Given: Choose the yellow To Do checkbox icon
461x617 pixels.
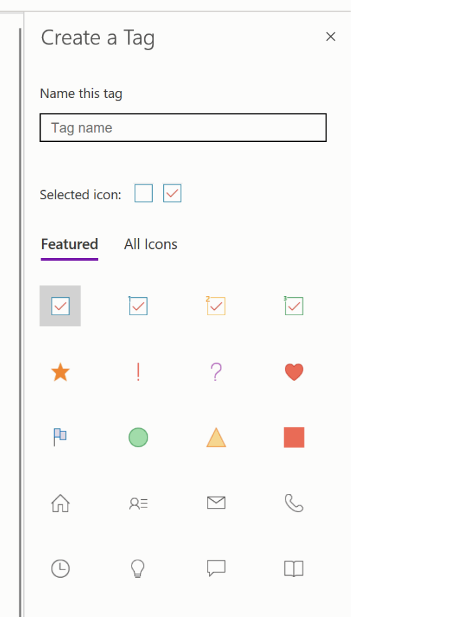Looking at the screenshot, I should 215,306.
